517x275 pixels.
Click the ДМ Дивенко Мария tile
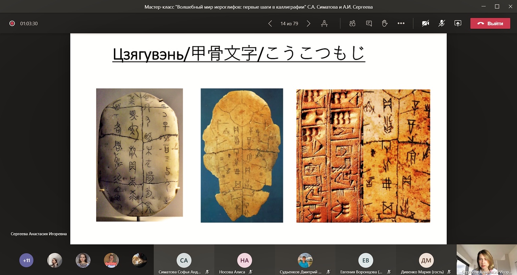pos(426,261)
